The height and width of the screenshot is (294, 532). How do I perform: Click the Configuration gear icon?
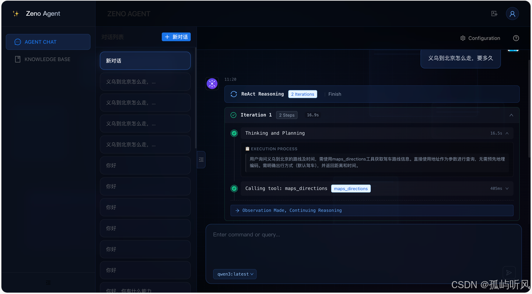tap(463, 38)
